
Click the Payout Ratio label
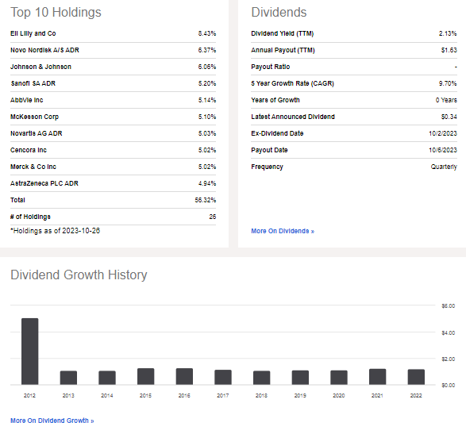click(271, 67)
